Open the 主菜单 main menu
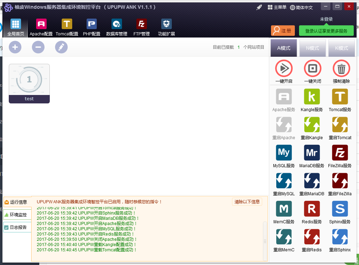The image size is (359, 265). tap(277, 7)
